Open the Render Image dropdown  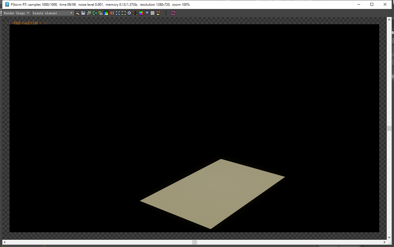(x=16, y=13)
